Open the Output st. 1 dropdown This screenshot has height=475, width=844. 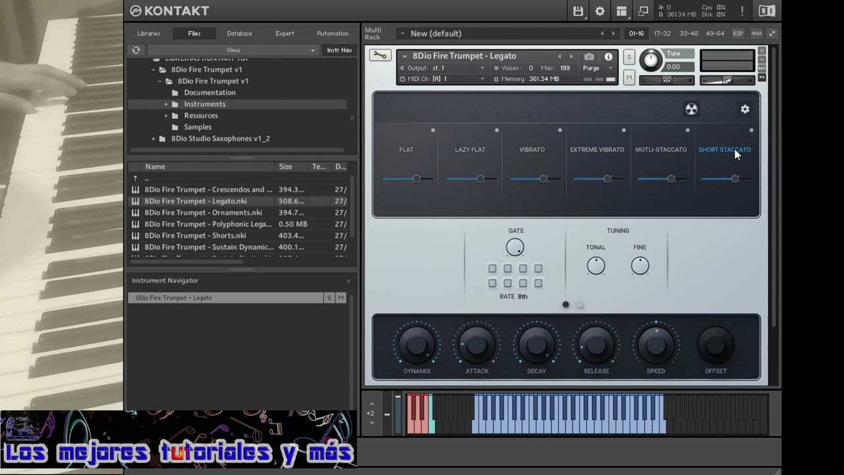(x=442, y=69)
